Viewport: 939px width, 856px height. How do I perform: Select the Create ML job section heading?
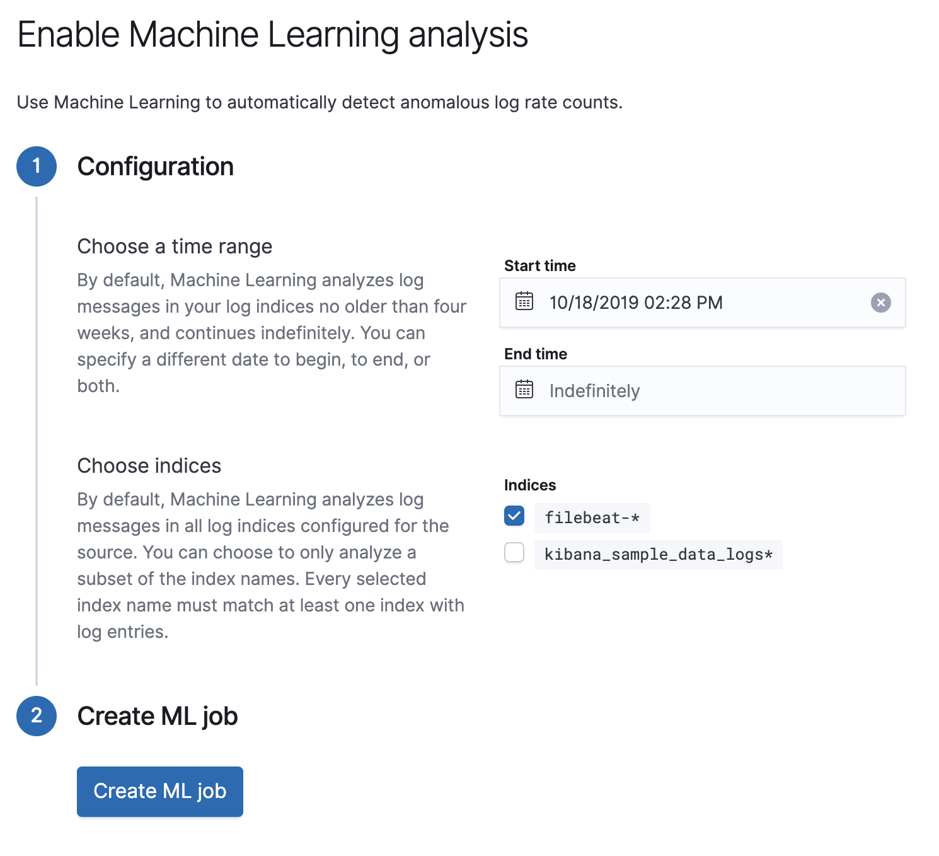[x=158, y=716]
